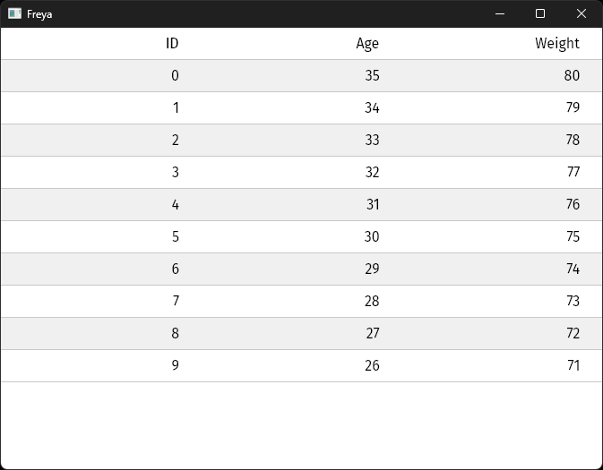Select the ID cell with value 2
Image resolution: width=603 pixels, height=470 pixels.
point(175,140)
